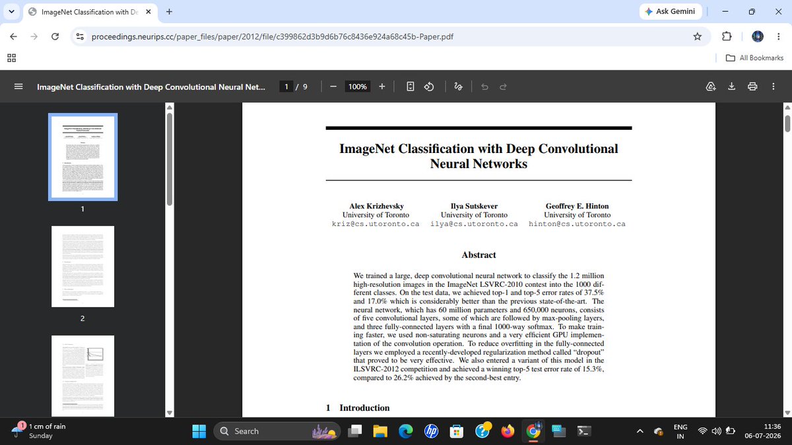Launch Firefox from the taskbar
Viewport: 792px width, 445px height.
tap(508, 431)
